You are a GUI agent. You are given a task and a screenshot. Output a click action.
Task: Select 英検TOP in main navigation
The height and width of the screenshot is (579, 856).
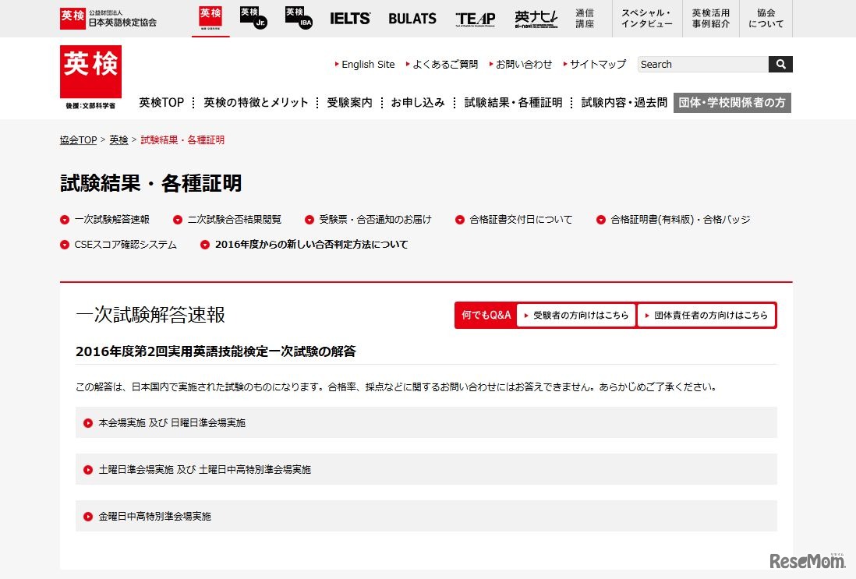(161, 103)
